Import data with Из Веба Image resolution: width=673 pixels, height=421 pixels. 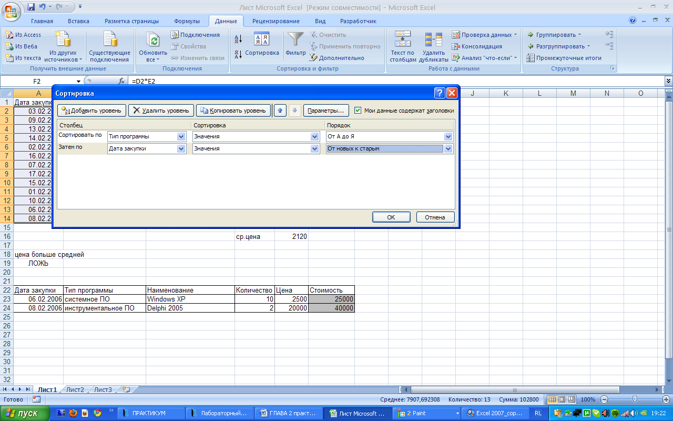[x=22, y=46]
